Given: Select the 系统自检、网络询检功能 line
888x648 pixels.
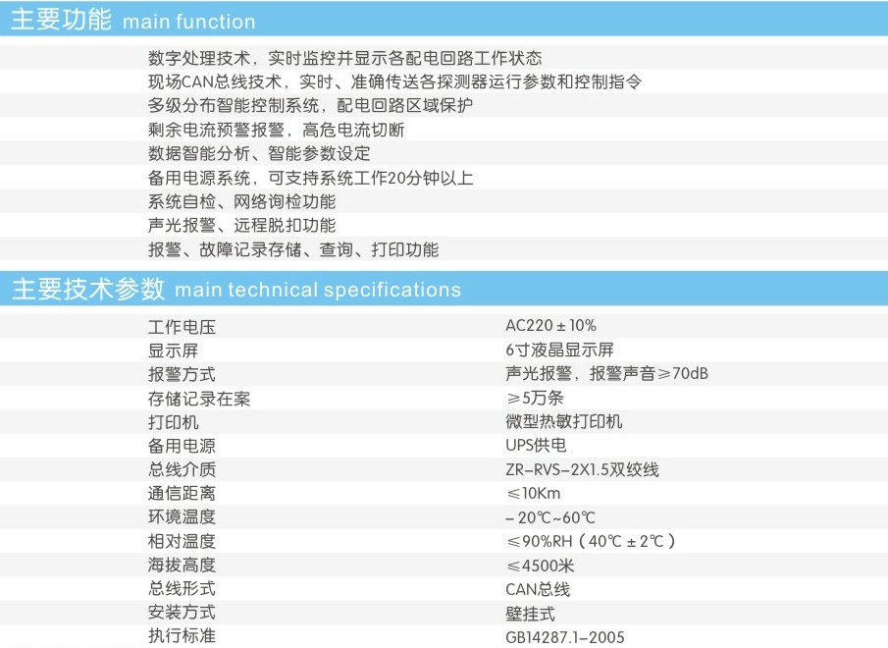Looking at the screenshot, I should click(241, 201).
